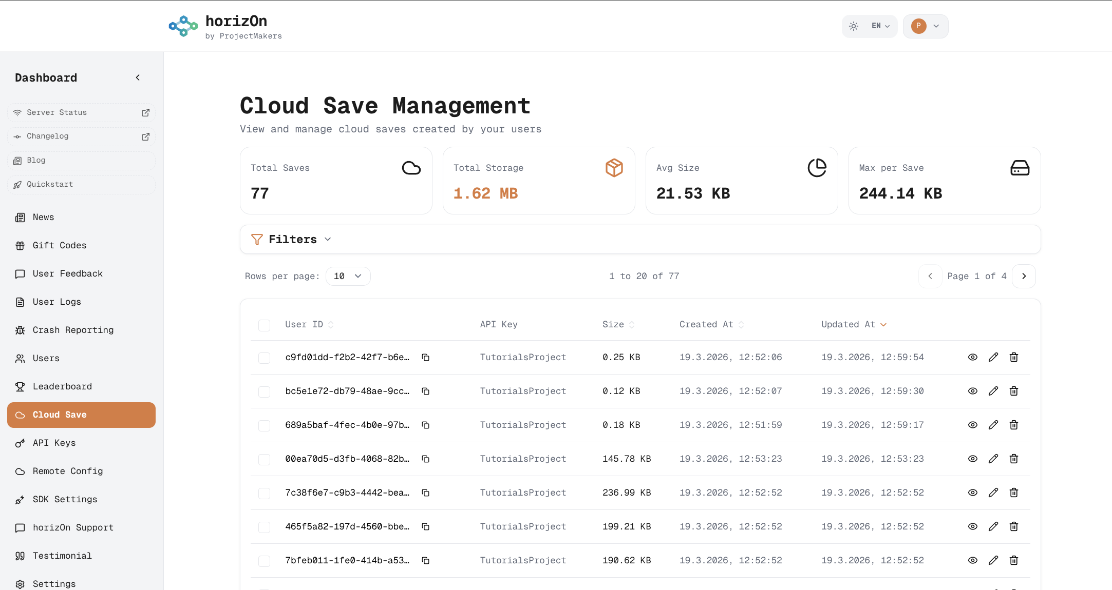Delete the bc5e1e72 cloud save row
The width and height of the screenshot is (1112, 590).
[1013, 391]
